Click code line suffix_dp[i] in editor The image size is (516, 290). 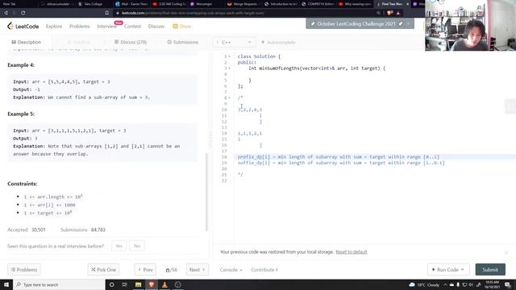click(x=341, y=163)
